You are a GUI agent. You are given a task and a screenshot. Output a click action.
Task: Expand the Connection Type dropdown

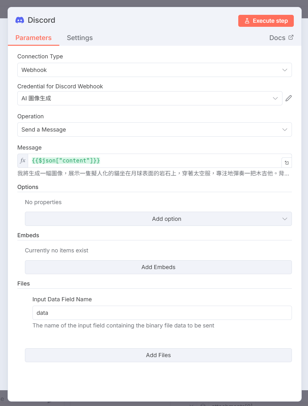pyautogui.click(x=154, y=70)
